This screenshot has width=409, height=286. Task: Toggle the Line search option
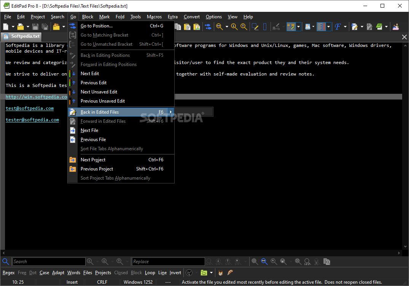pyautogui.click(x=162, y=273)
